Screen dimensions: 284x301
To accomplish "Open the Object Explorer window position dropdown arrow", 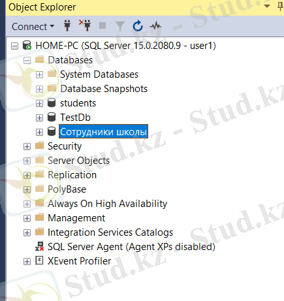I will tap(267, 6).
